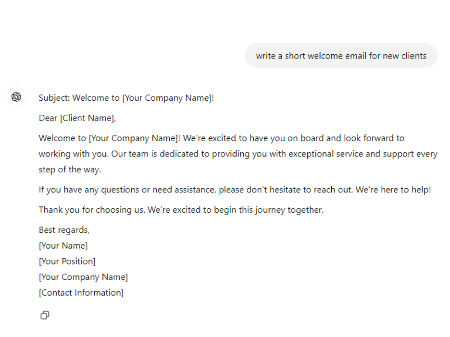Click the Subject line of the email
Screen dimensions: 450x337
(x=126, y=97)
